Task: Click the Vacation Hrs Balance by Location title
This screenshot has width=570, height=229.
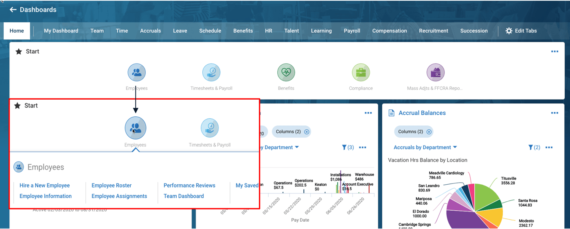Action: click(427, 160)
